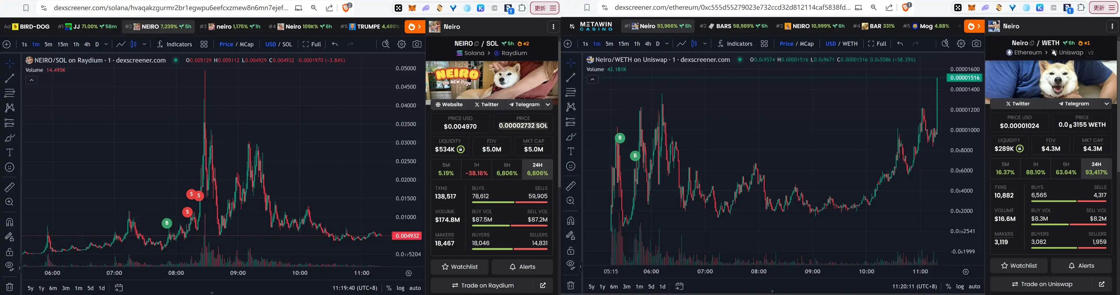Click the emoji icon tool on Neiro/WETH chart
This screenshot has width=1120, height=295.
(x=570, y=167)
